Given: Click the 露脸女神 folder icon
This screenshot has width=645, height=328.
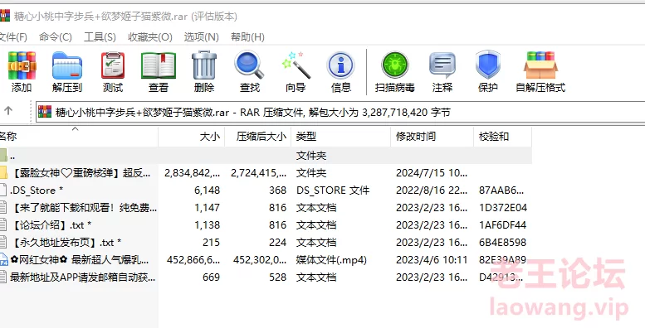Looking at the screenshot, I should [3, 173].
